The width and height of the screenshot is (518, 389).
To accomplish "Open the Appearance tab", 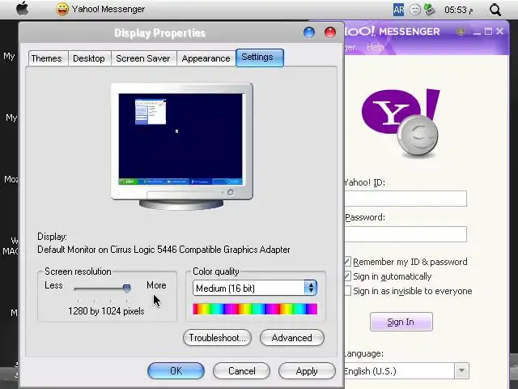I will 206,58.
